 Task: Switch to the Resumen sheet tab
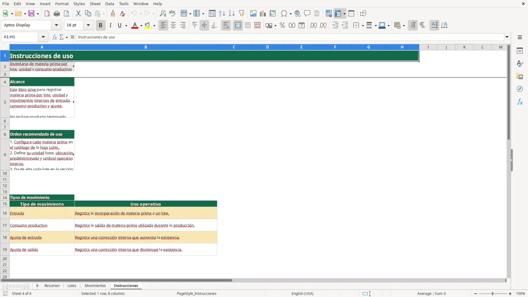click(x=52, y=286)
